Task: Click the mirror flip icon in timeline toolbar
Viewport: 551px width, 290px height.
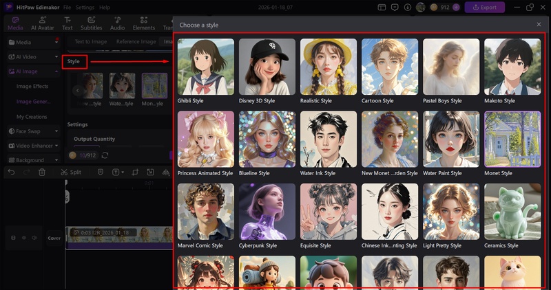Action: (166, 172)
